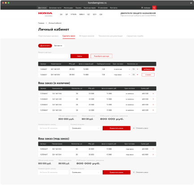Expand the shipping terms dropdown in first order
Viewport: 194px width, 185px height.
[86, 128]
